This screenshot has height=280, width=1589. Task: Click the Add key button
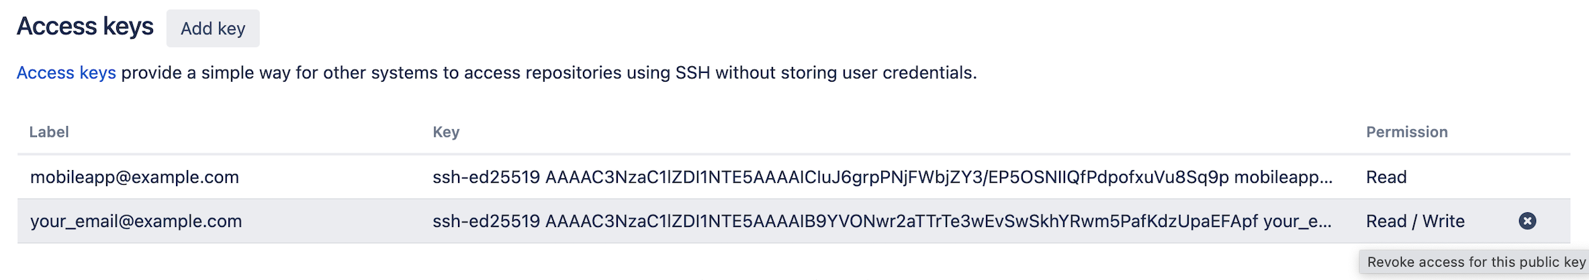[213, 28]
